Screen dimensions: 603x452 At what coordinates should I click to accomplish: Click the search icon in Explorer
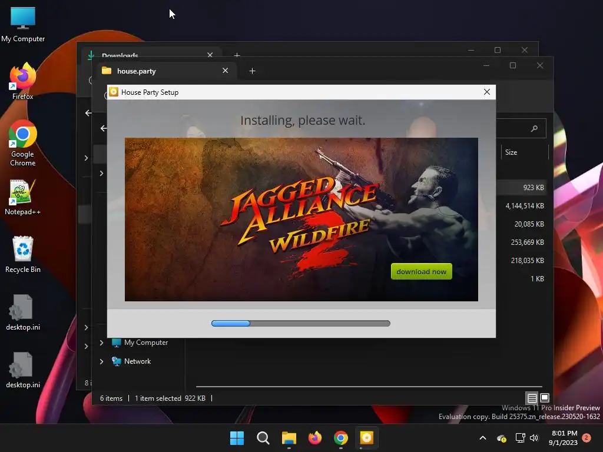pos(534,129)
